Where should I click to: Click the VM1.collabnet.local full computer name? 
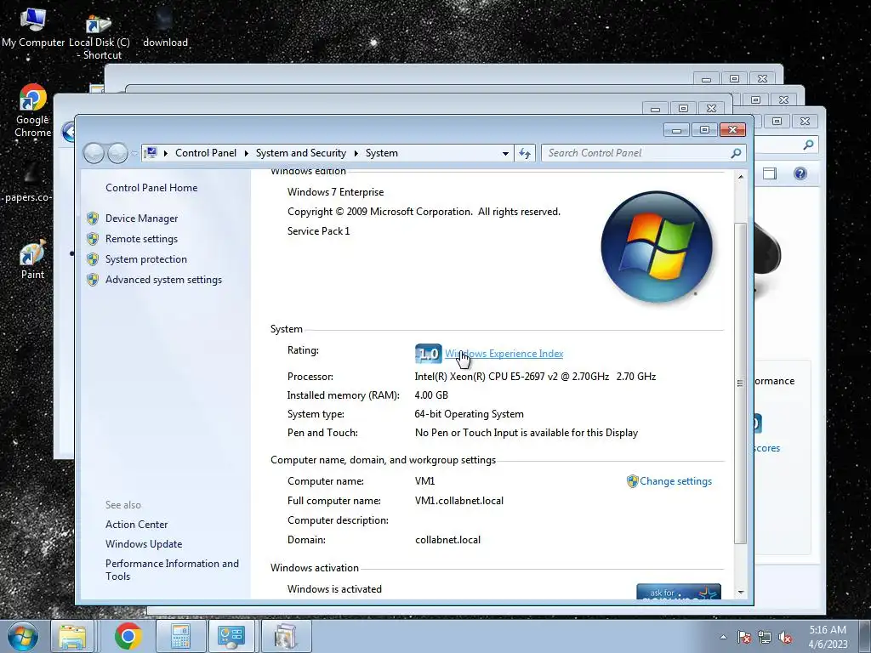458,501
